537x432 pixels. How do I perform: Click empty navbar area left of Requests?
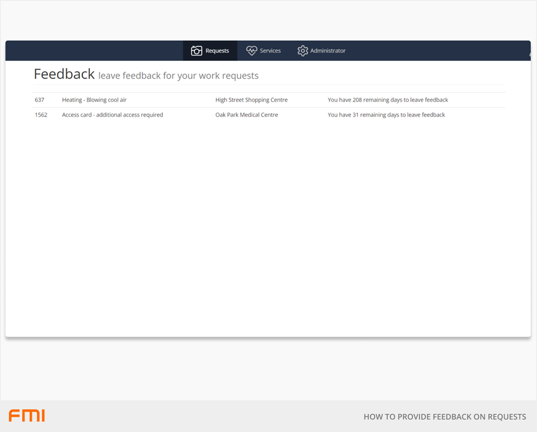[94, 51]
